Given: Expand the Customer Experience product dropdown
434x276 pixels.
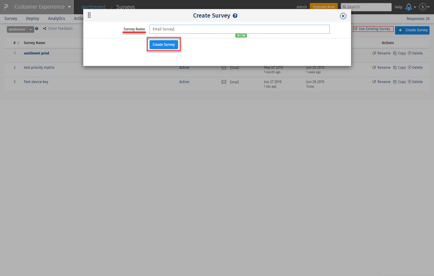Looking at the screenshot, I should coord(69,7).
